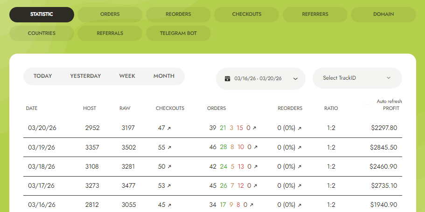The height and width of the screenshot is (212, 425).
Task: Open orders arrow for 03/18/26 row
Action: (x=256, y=167)
